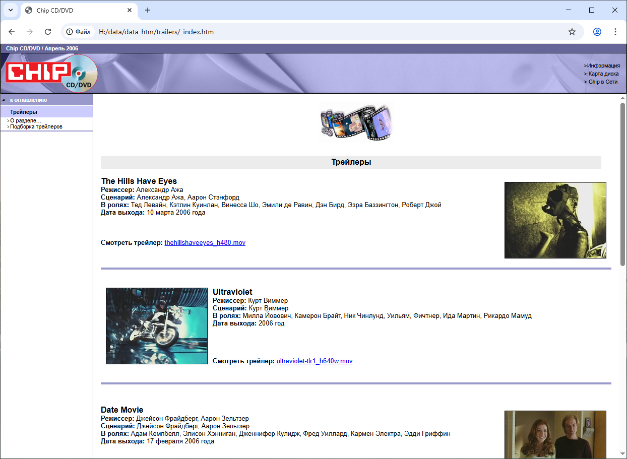Open thehillshaveeyes_h480.mov trailer link
The image size is (627, 459).
(205, 243)
